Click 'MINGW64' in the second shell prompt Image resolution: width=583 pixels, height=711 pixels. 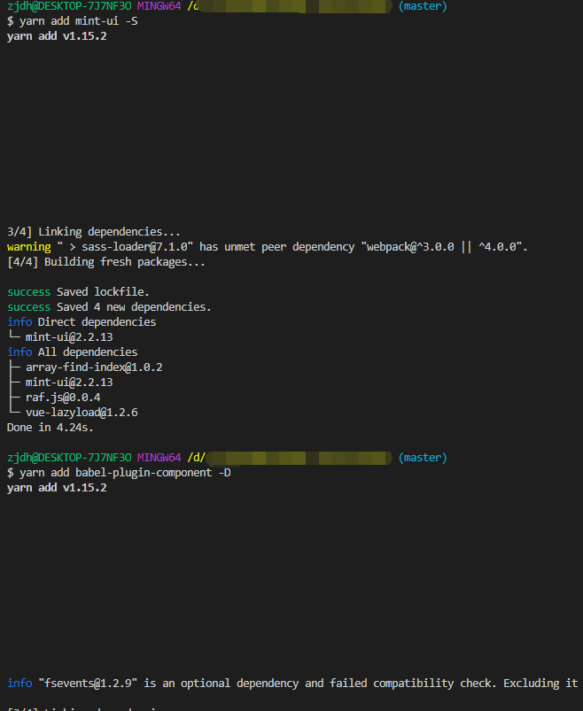click(159, 458)
